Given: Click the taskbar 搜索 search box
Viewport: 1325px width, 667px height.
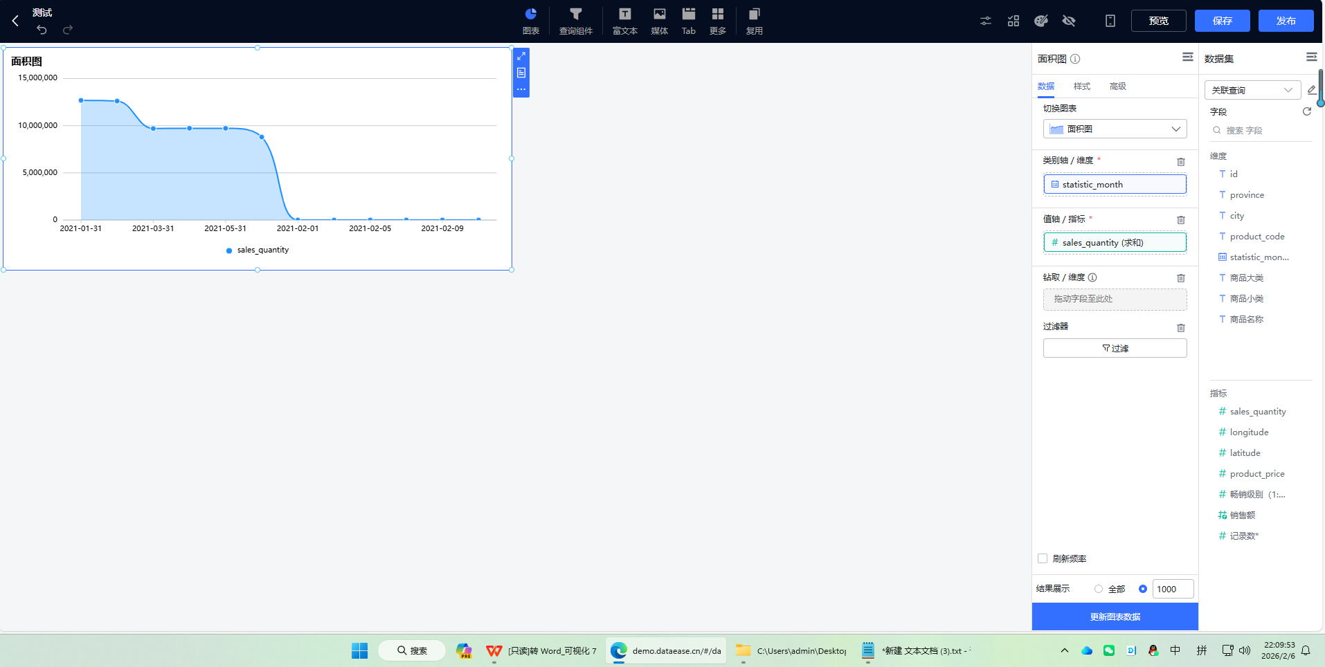Looking at the screenshot, I should (412, 650).
